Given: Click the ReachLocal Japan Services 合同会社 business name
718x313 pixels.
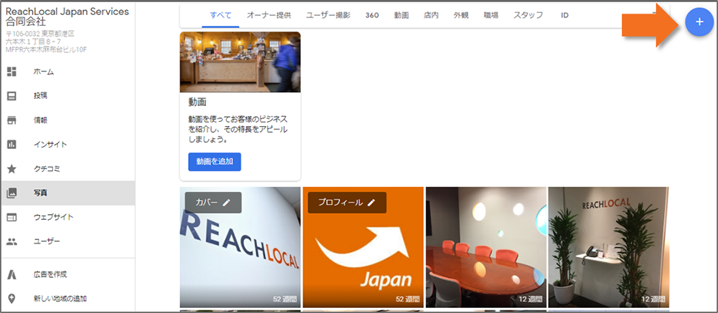Looking at the screenshot, I should tap(67, 17).
